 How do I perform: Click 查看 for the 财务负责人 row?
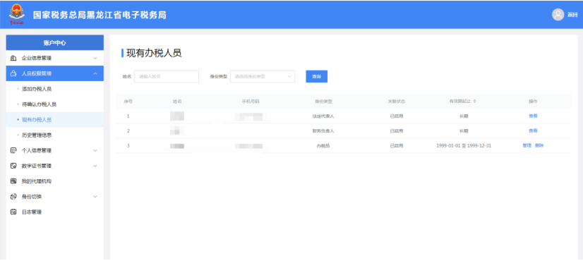(x=533, y=131)
